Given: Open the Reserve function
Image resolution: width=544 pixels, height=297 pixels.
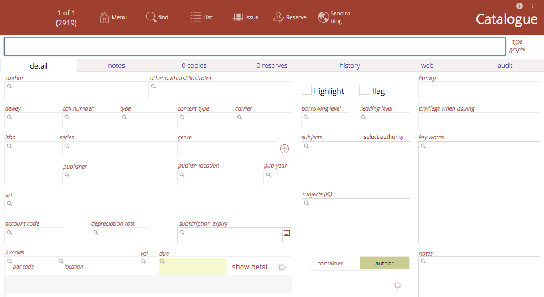Looking at the screenshot, I should (279, 17).
